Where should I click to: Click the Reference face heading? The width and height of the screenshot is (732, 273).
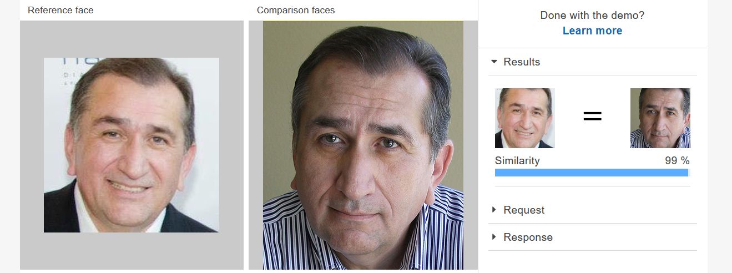[60, 10]
